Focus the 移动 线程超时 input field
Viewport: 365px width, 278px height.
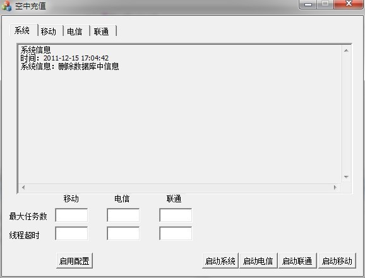[x=71, y=233]
